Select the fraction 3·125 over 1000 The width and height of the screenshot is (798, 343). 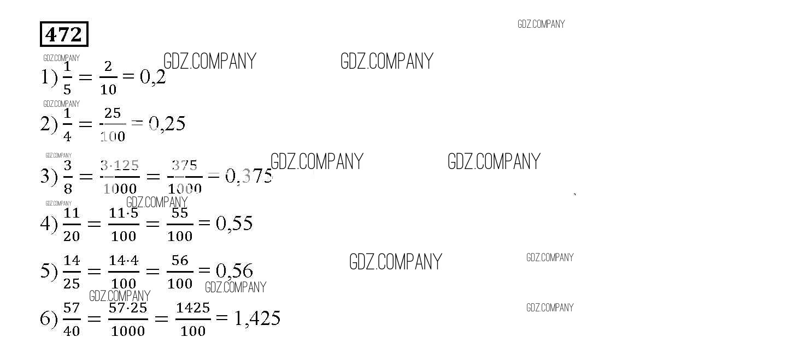coord(120,177)
